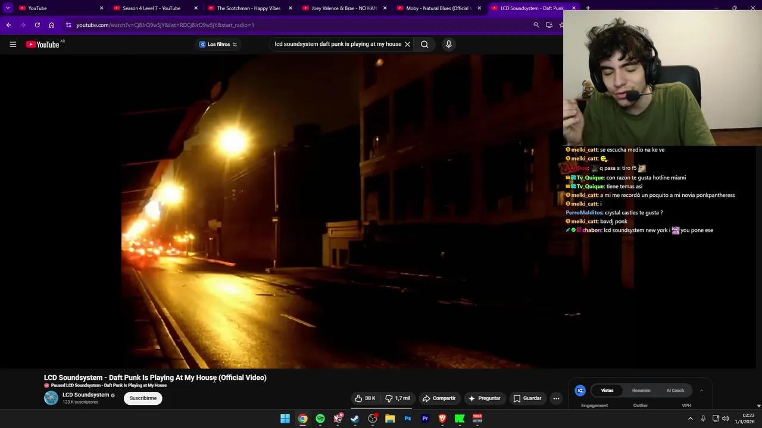762x428 pixels.
Task: Open the YouTube hamburger guide menu
Action: coord(13,44)
